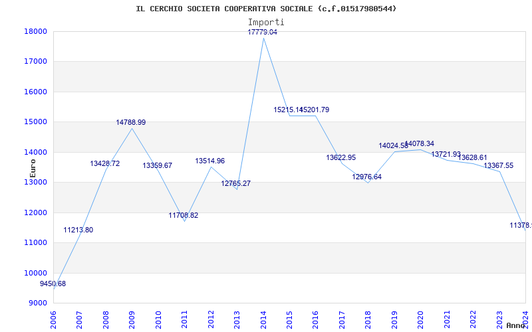Select the data label 15201.79

(315, 110)
